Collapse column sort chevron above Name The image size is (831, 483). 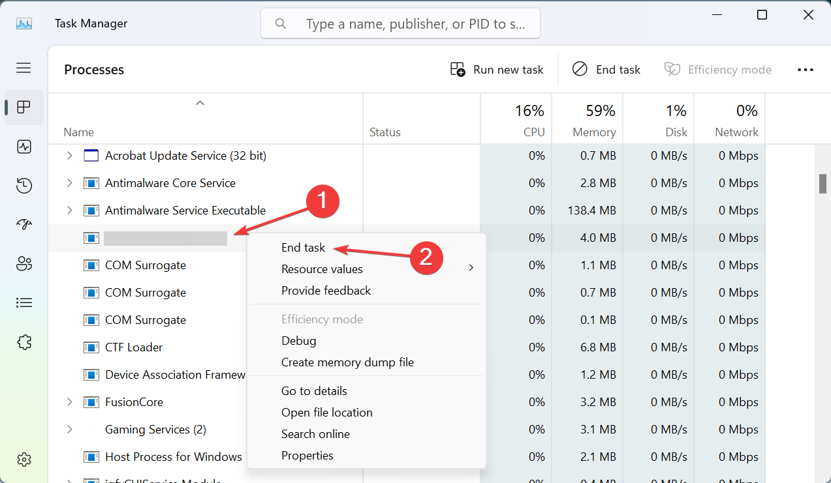(200, 102)
